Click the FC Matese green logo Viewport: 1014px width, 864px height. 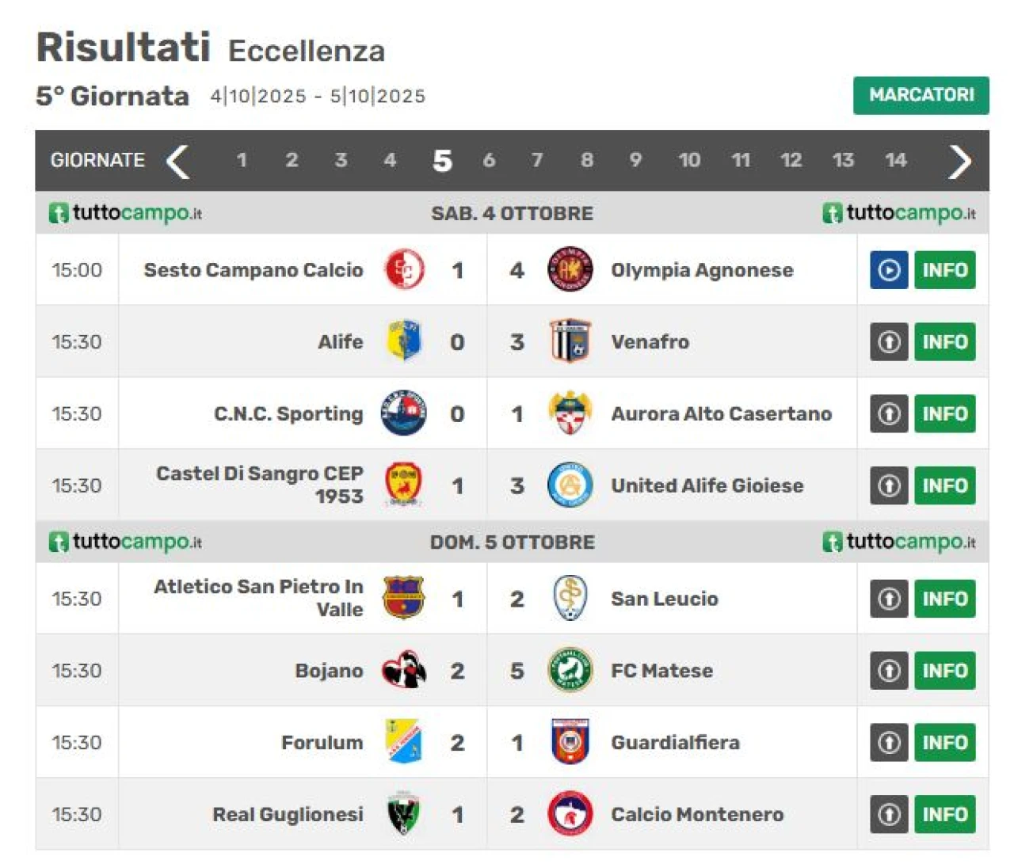[x=570, y=670]
